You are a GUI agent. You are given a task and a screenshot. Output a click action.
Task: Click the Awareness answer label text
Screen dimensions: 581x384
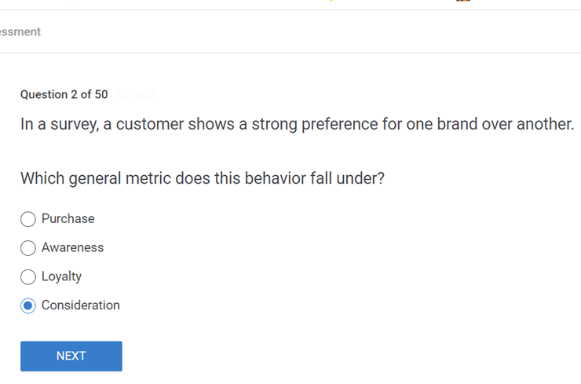pyautogui.click(x=73, y=248)
